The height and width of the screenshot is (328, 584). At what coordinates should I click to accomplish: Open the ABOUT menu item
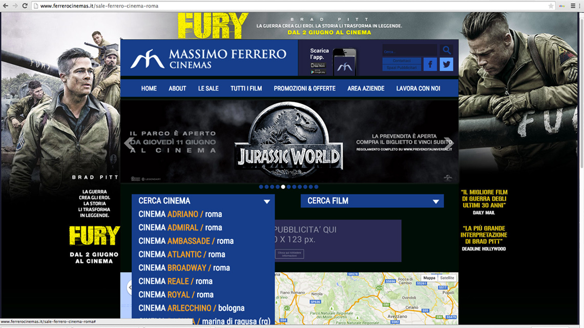point(177,88)
